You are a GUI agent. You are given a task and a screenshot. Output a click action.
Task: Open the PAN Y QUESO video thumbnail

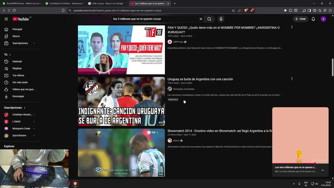(x=121, y=50)
